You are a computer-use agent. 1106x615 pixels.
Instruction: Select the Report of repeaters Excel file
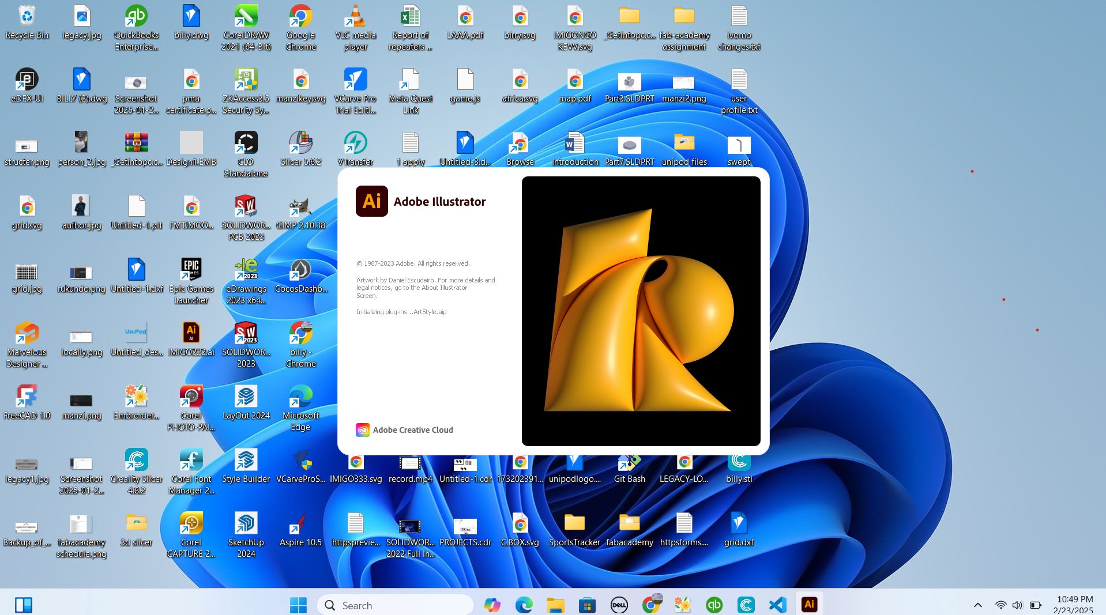411,28
